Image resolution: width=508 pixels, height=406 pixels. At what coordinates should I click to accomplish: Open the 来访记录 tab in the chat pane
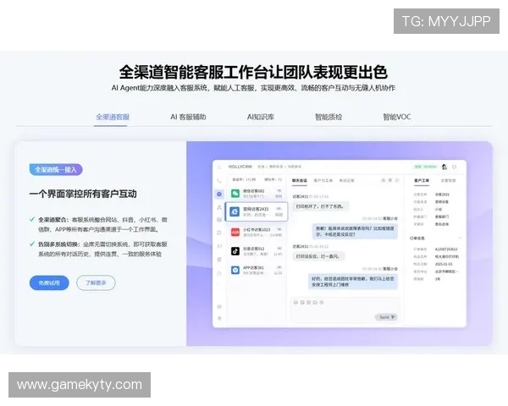coord(346,181)
